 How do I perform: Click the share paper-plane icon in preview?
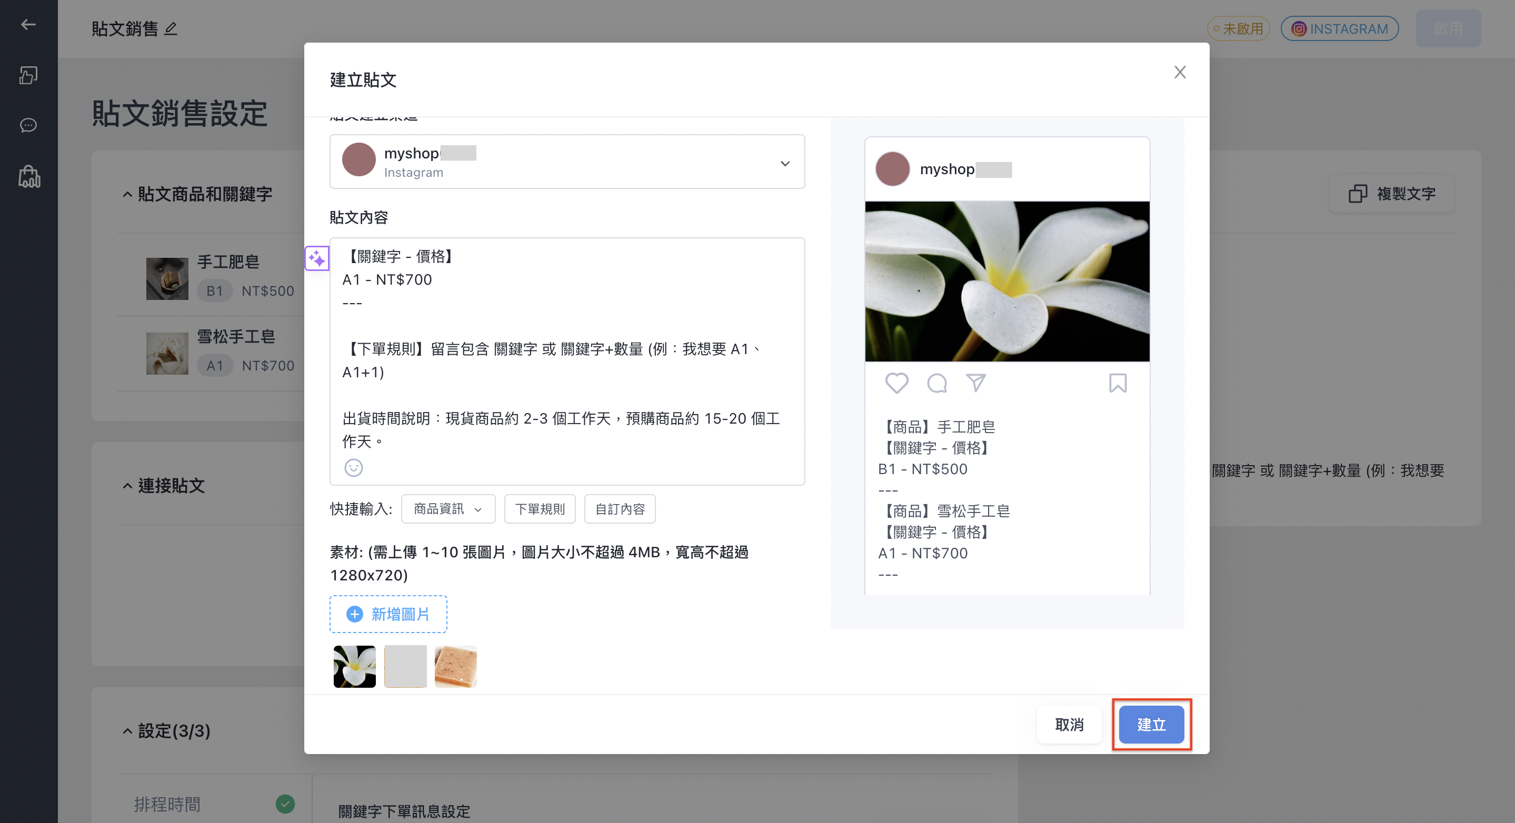[x=975, y=383]
